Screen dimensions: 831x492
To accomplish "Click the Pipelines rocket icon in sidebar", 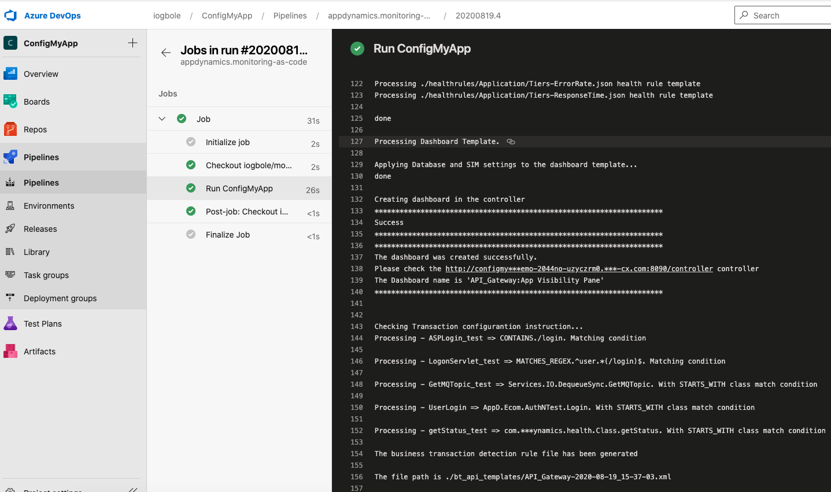I will (10, 157).
